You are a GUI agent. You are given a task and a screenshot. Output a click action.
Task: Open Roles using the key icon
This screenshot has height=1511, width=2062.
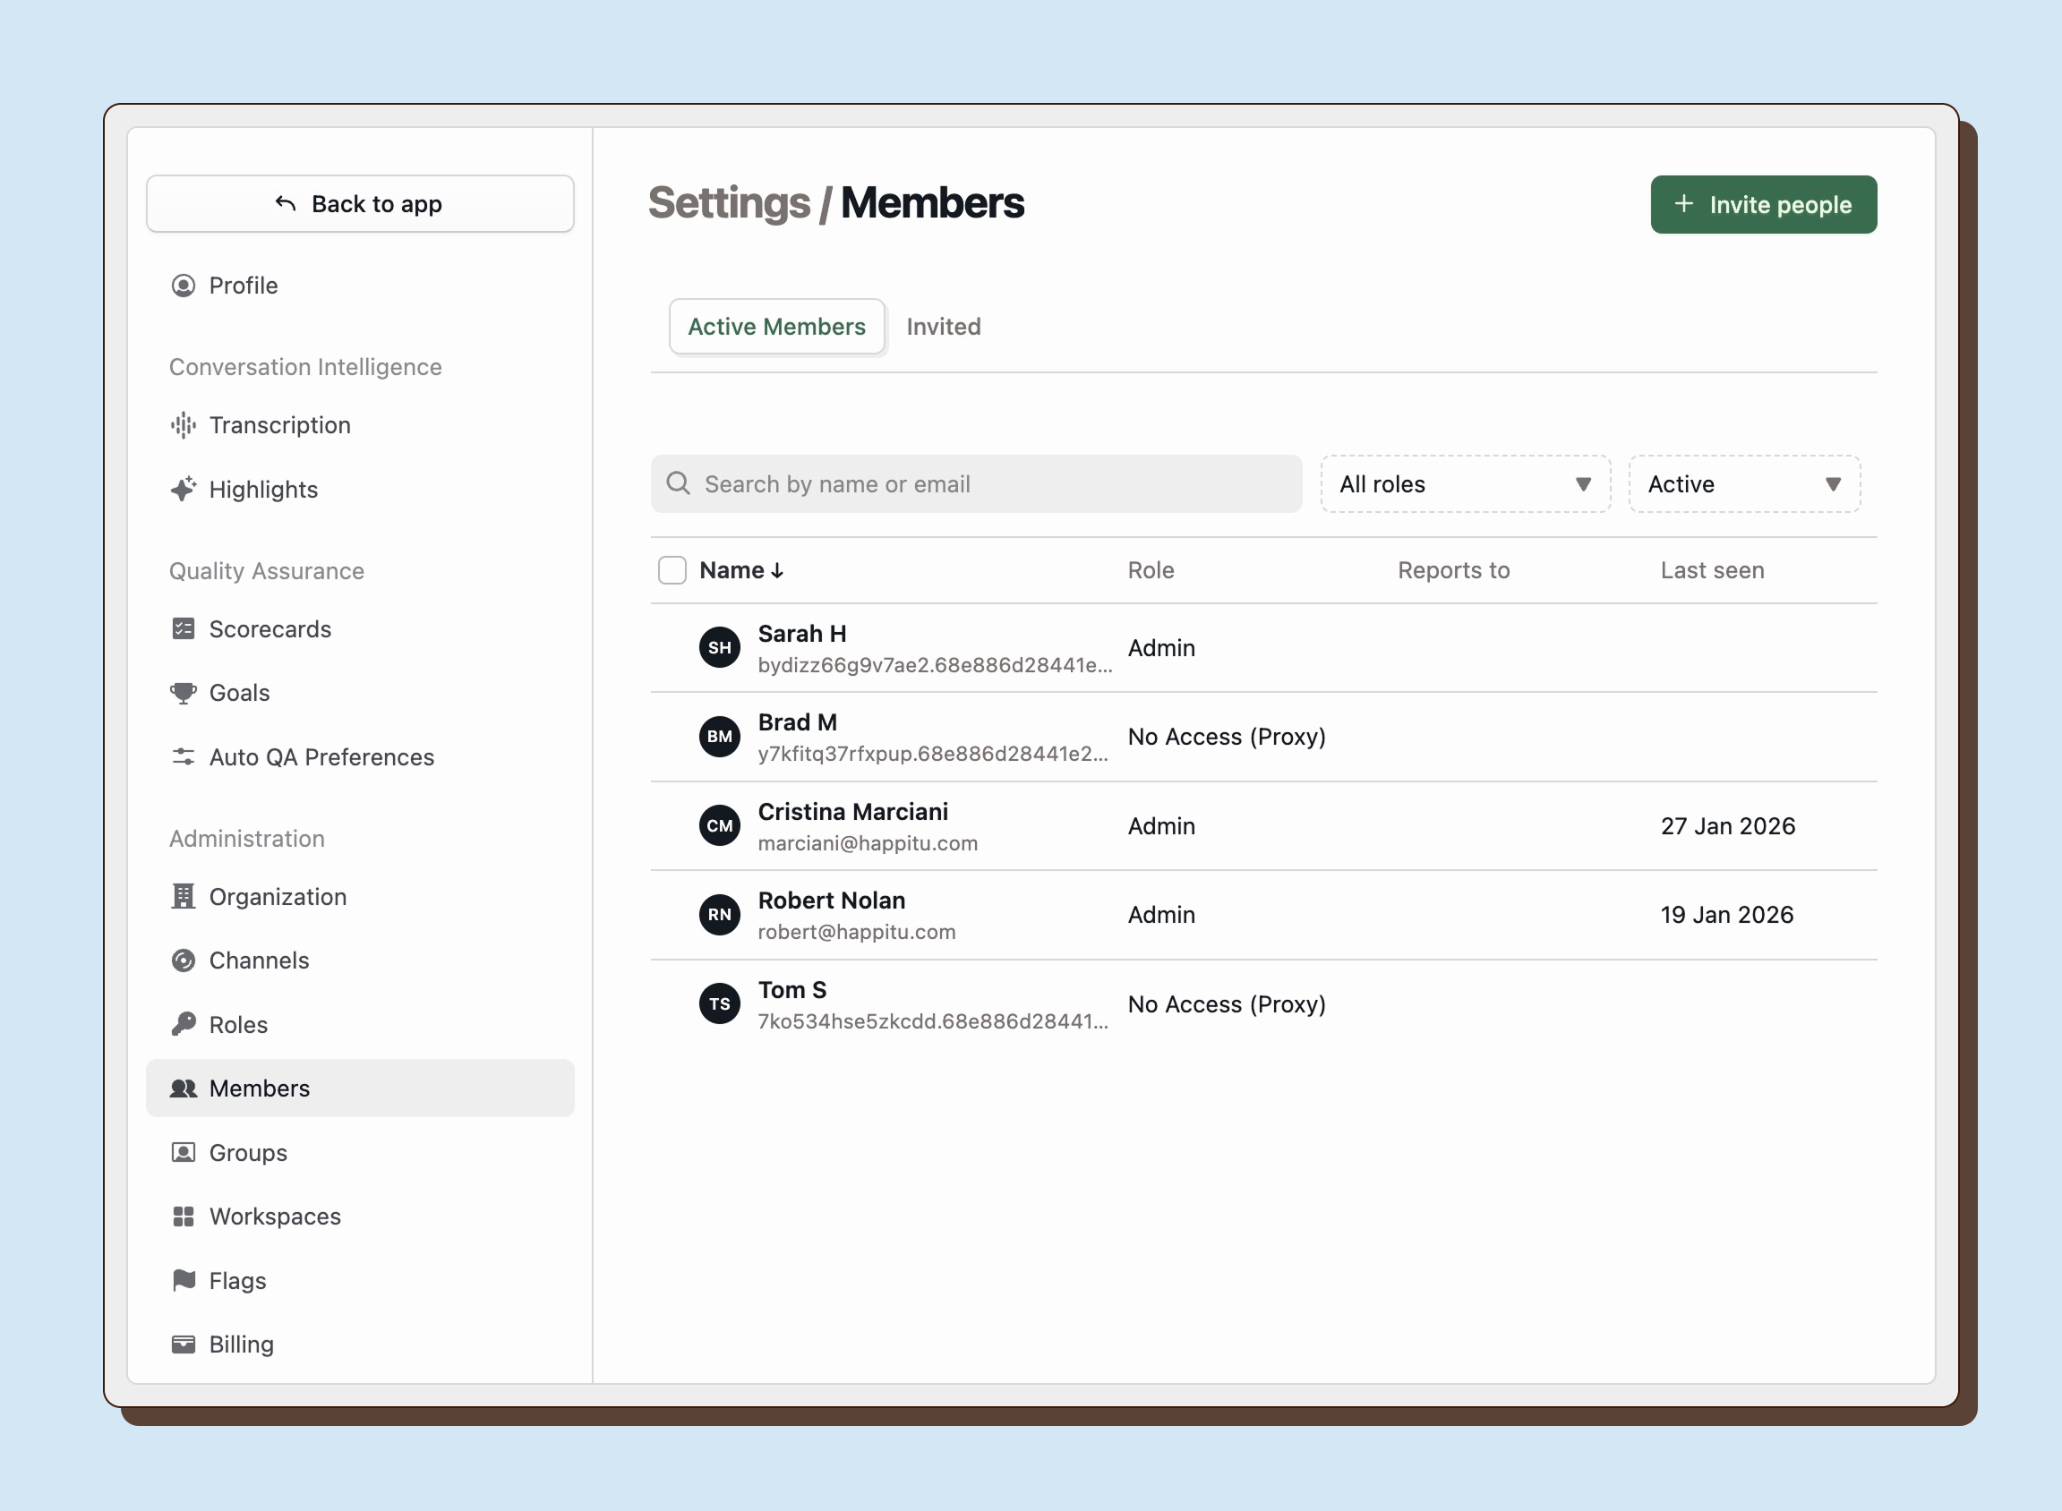(x=183, y=1023)
